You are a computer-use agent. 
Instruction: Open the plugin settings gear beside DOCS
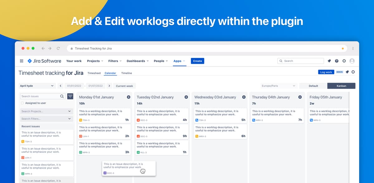(x=353, y=72)
